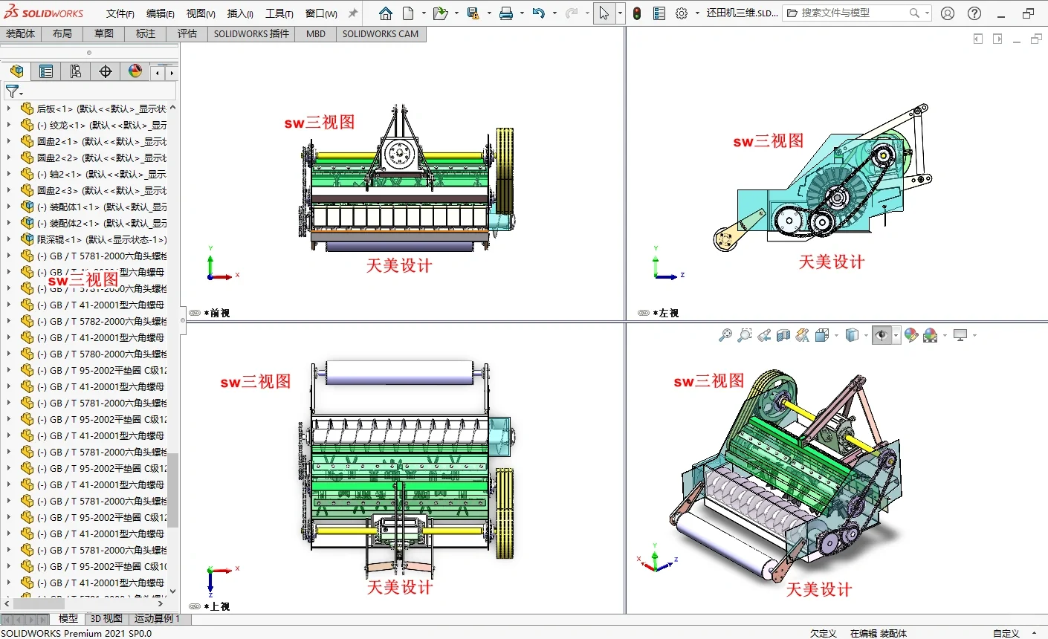Open the Save dropdown arrow
The height and width of the screenshot is (639, 1048).
coord(489,13)
